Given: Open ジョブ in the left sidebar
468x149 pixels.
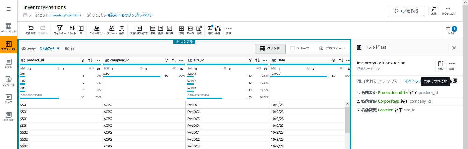Looking at the screenshot, I should click(x=9, y=99).
